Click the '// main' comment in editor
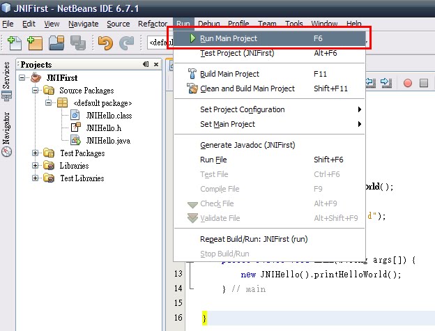This screenshot has width=435, height=331. 249,289
